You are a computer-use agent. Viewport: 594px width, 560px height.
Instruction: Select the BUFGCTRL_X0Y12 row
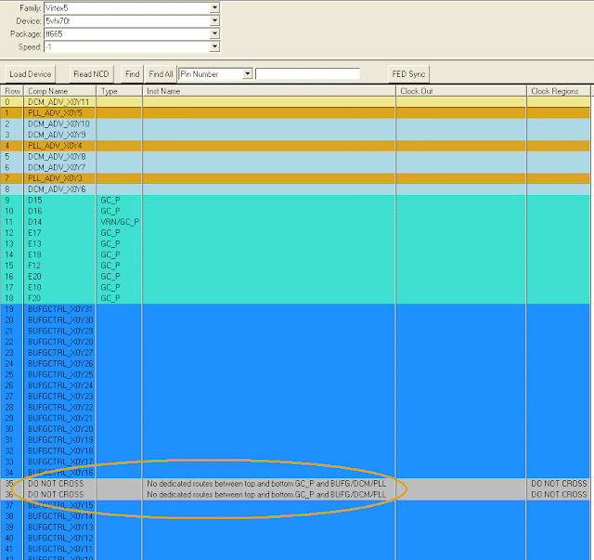[x=295, y=539]
